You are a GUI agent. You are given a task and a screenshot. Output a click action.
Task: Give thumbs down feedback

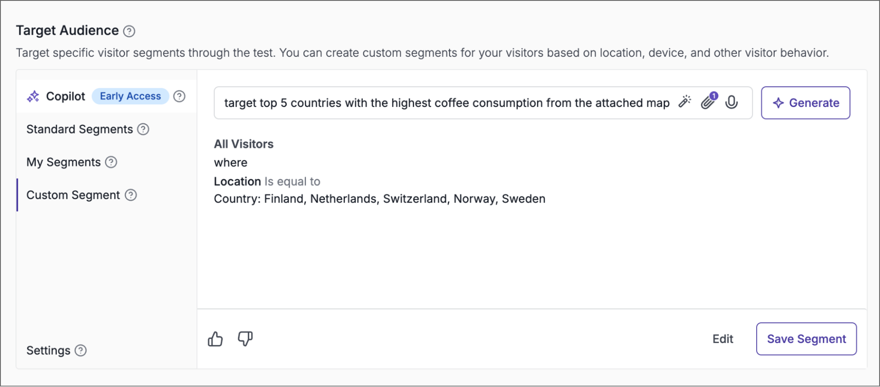245,339
